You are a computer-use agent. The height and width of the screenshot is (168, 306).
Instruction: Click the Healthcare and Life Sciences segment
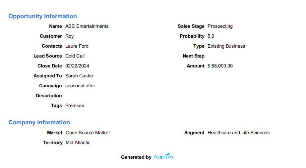(x=238, y=133)
